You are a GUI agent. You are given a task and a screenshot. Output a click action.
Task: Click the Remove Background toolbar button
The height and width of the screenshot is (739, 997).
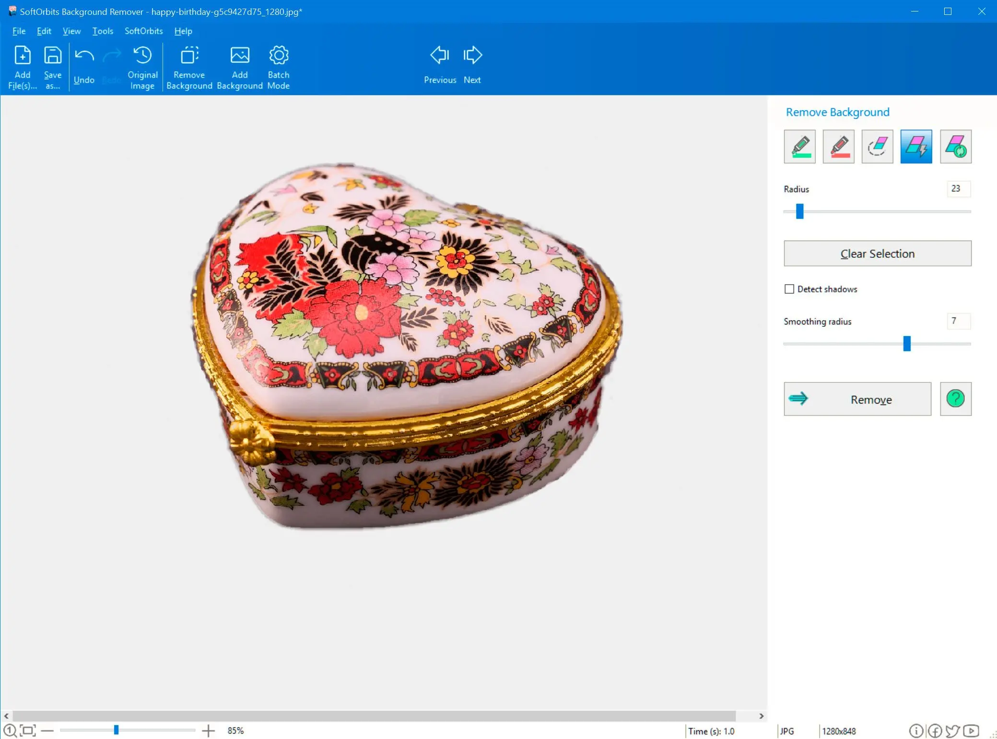[188, 66]
